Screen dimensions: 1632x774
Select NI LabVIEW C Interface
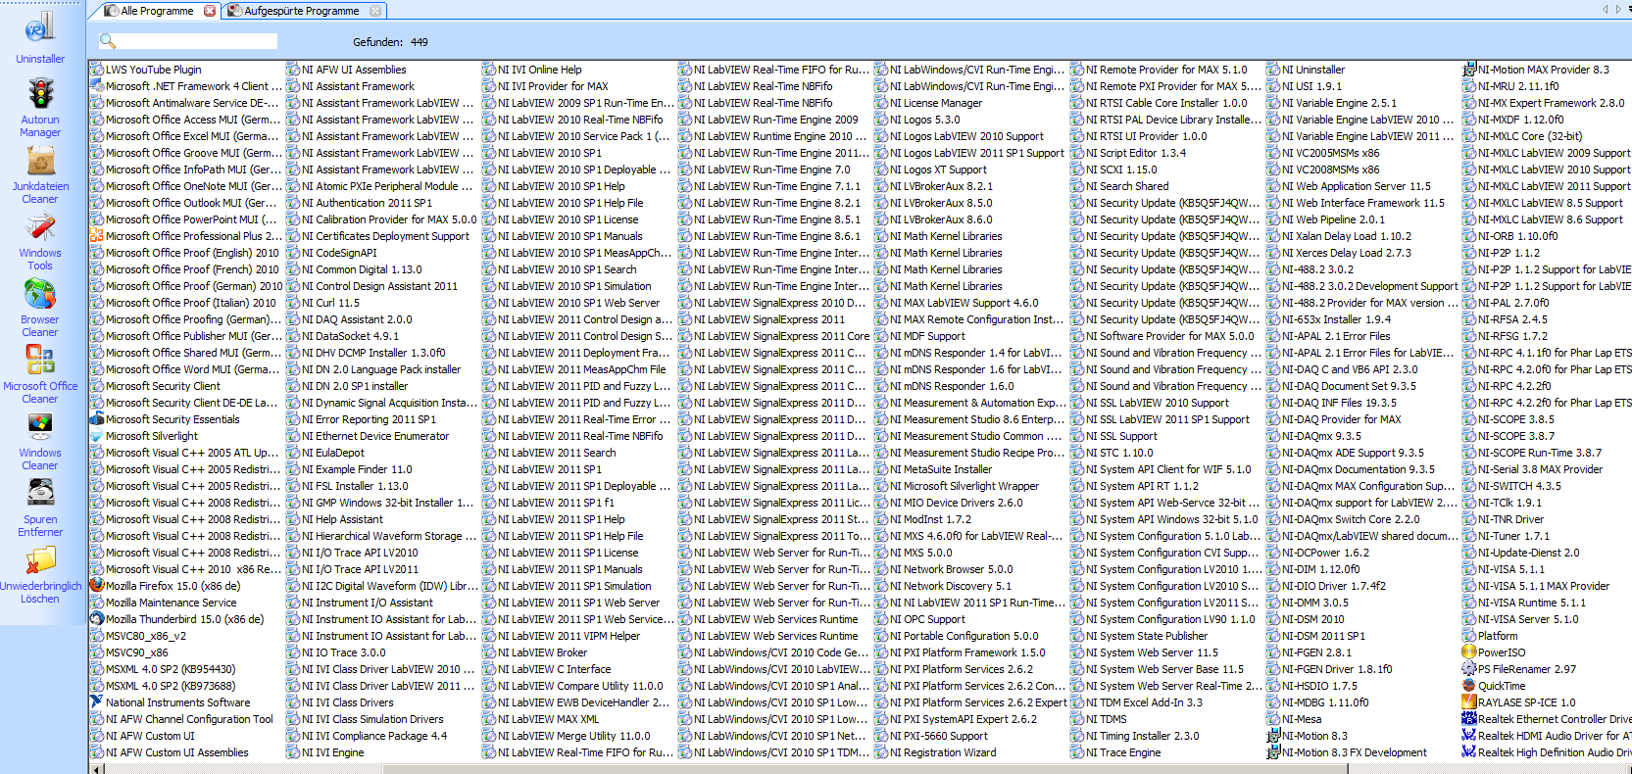(x=554, y=669)
